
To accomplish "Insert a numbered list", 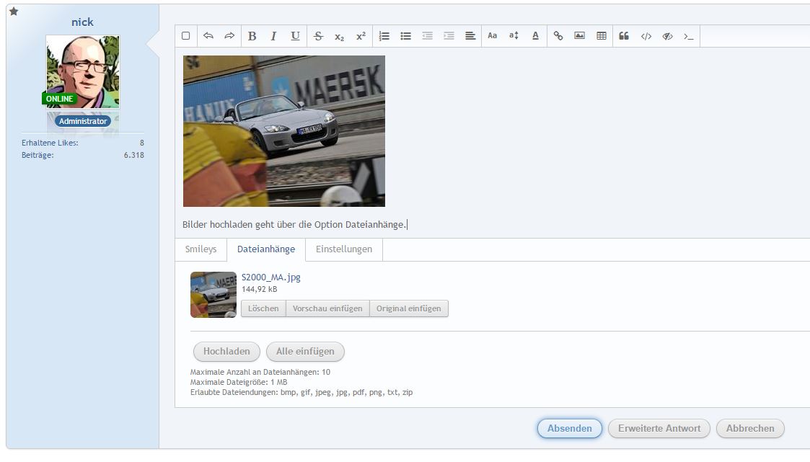I will tap(384, 36).
